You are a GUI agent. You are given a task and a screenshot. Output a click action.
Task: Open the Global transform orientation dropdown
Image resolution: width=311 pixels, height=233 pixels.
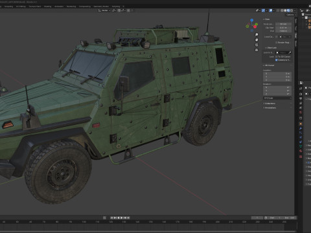click(x=104, y=10)
